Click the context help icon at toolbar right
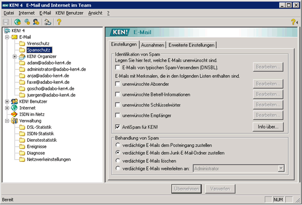The width and height of the screenshot is (302, 205). point(294,22)
